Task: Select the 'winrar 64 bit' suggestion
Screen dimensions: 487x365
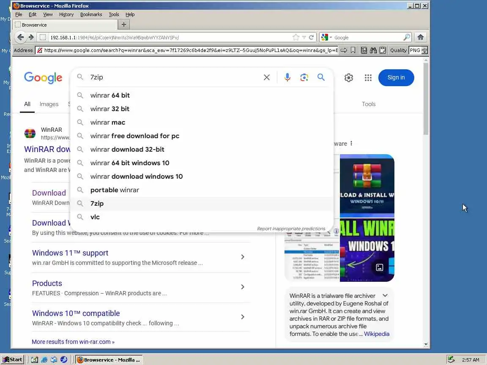Action: coord(202,95)
